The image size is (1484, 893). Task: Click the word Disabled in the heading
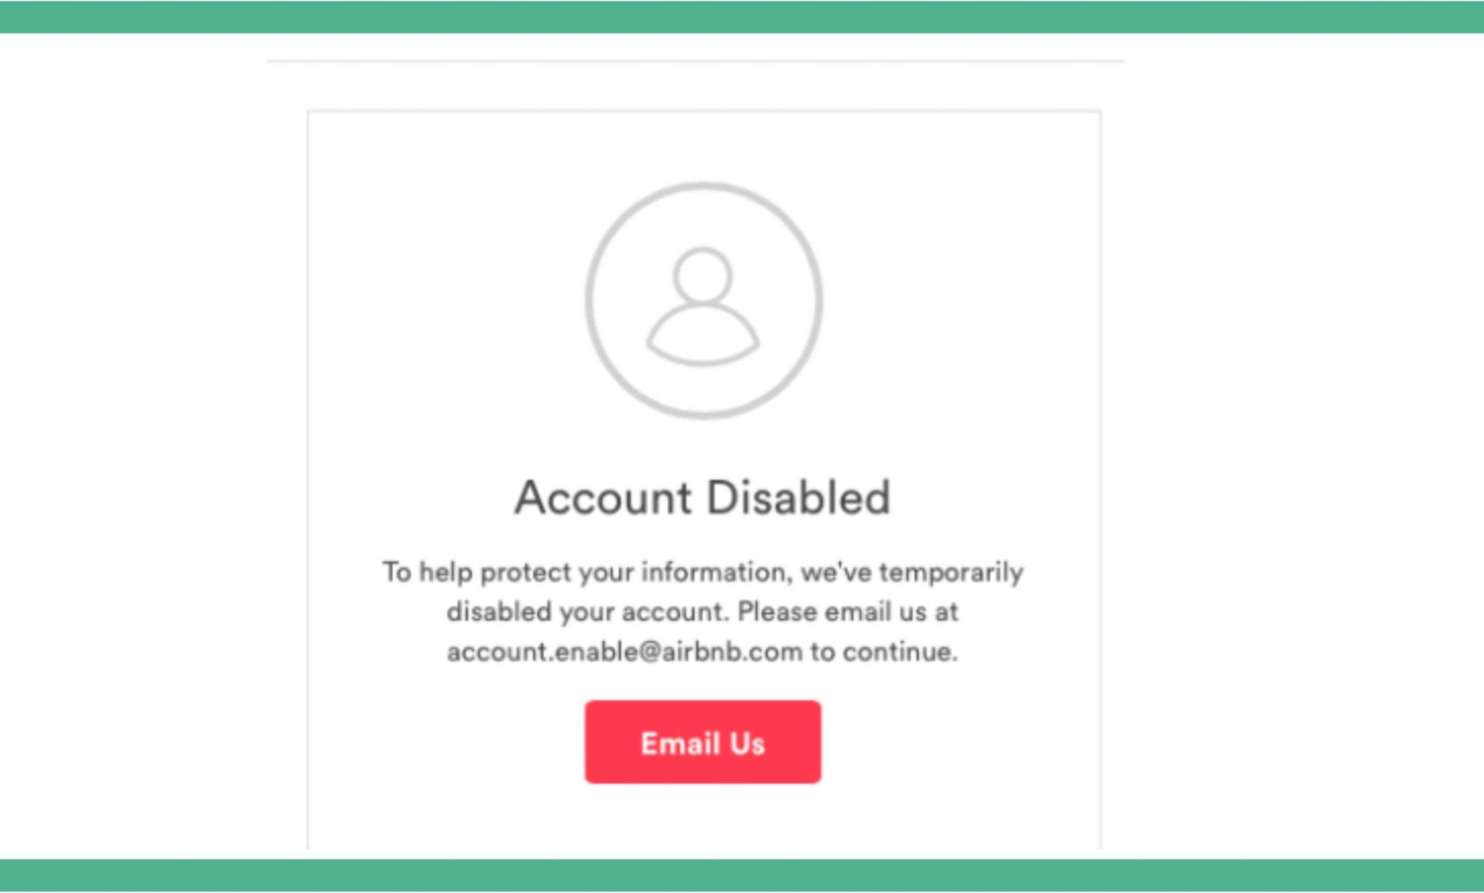click(x=798, y=498)
